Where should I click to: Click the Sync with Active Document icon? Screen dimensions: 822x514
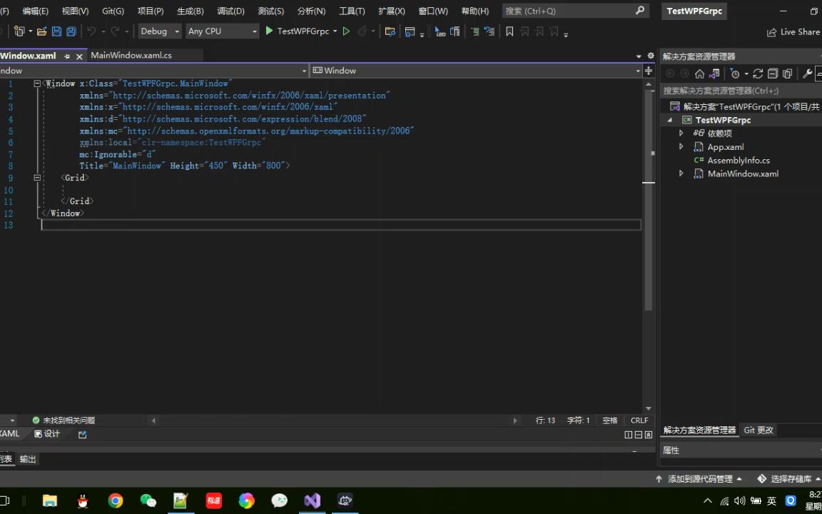(x=758, y=74)
